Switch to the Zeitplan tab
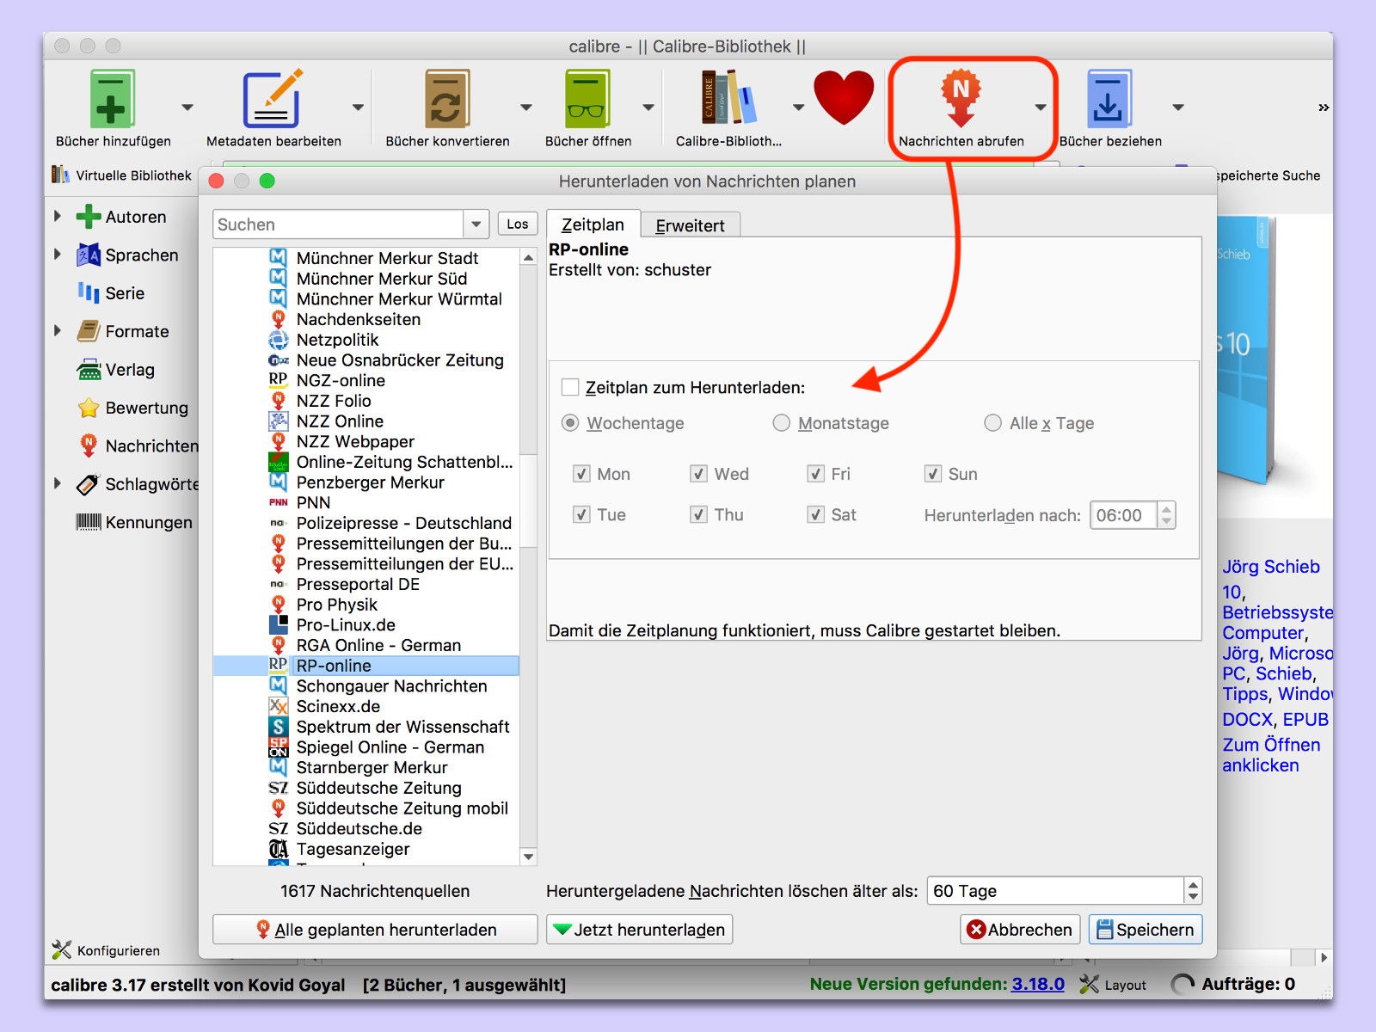The width and height of the screenshot is (1376, 1032). 593,224
